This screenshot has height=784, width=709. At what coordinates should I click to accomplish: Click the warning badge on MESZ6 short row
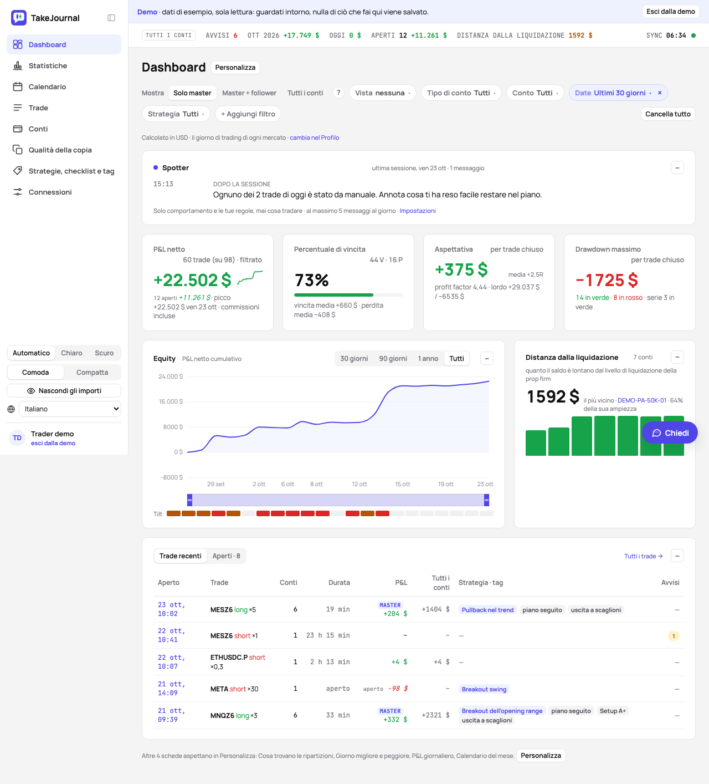(x=674, y=636)
